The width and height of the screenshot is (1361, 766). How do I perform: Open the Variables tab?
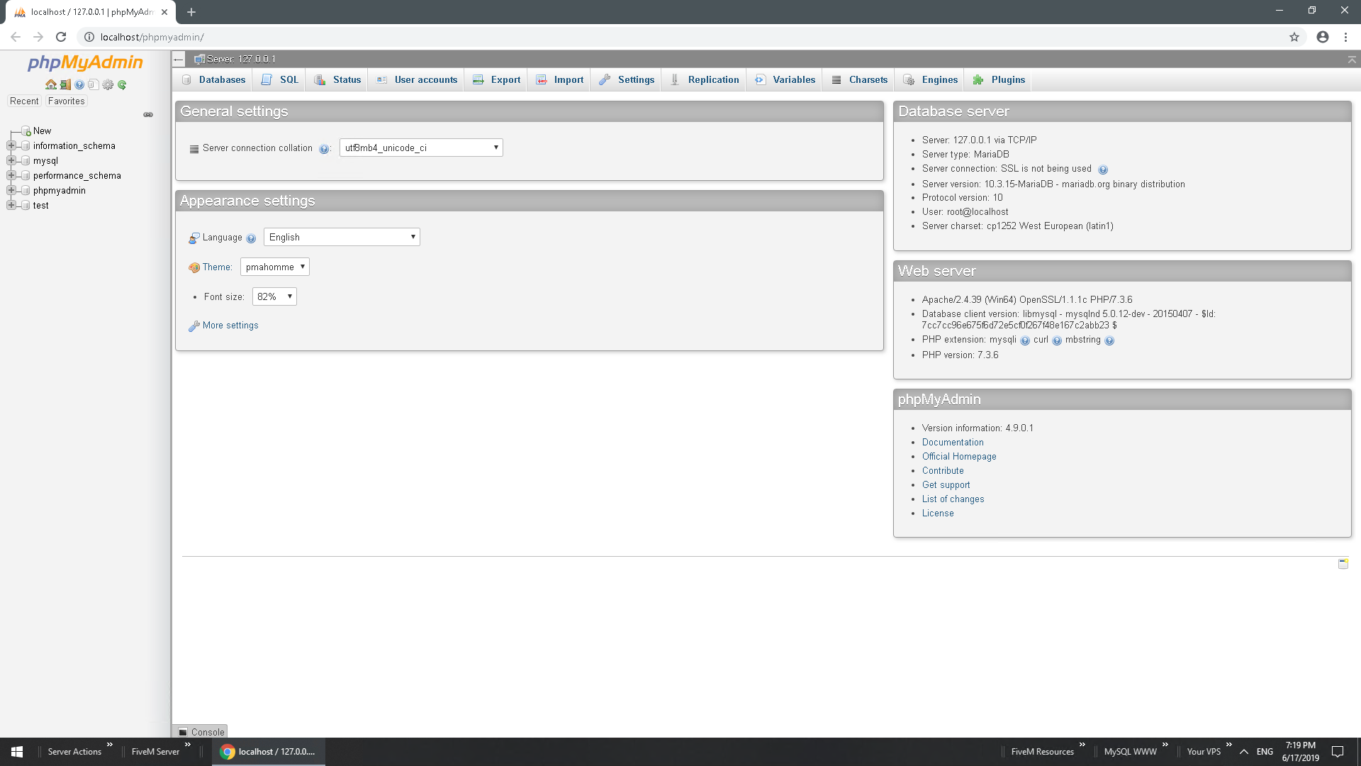[x=785, y=80]
